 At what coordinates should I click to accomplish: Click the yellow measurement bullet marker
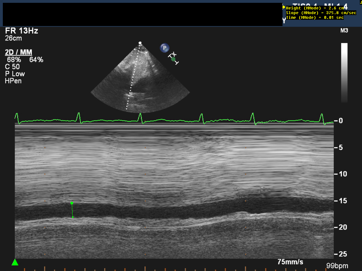coord(284,7)
